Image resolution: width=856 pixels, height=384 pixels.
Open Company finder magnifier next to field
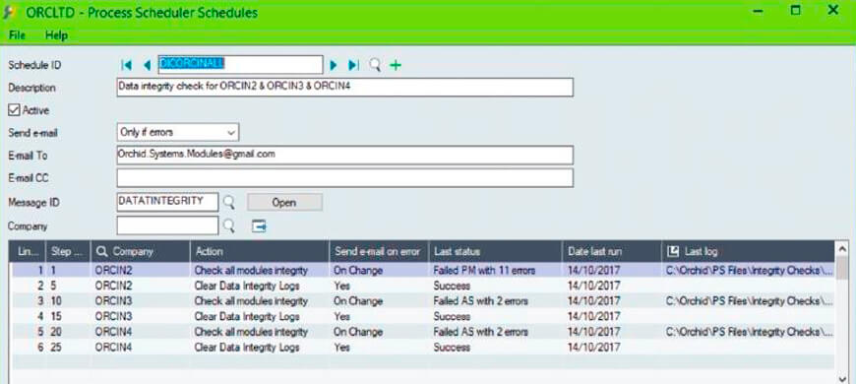point(229,225)
